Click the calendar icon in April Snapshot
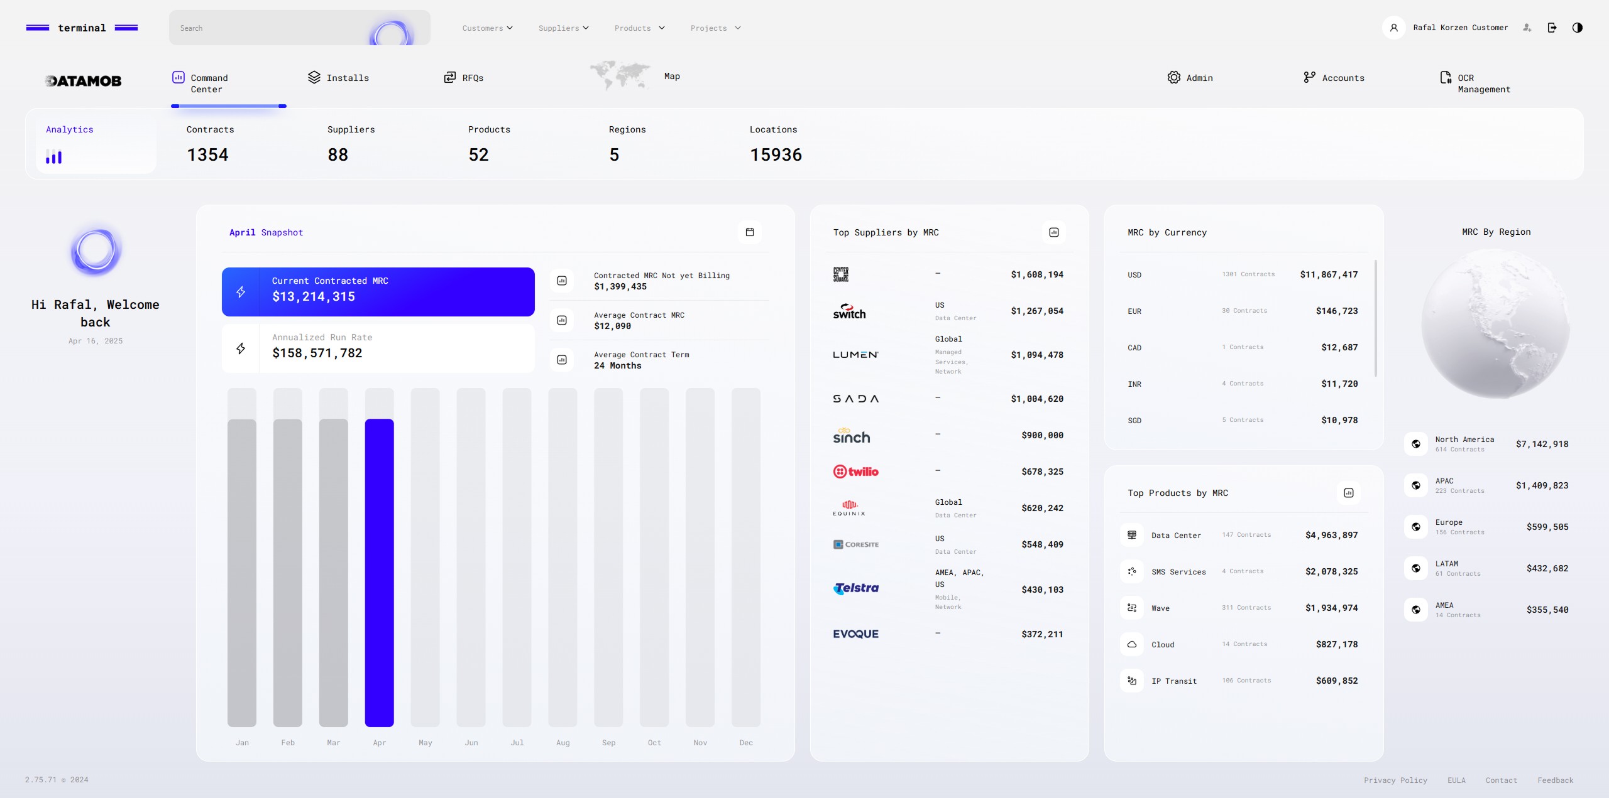 [x=749, y=232]
